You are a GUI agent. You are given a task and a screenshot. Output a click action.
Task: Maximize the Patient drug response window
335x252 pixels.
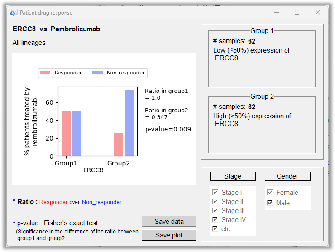[x=297, y=12]
